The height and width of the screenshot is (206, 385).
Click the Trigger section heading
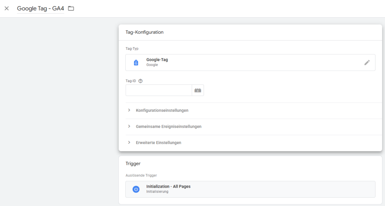[x=133, y=163]
